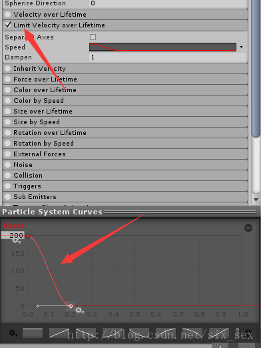This screenshot has width=261, height=348.
Task: Click the Dampen property label
Action: [x=18, y=57]
